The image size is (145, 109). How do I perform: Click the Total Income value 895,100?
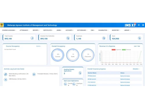[8, 39]
